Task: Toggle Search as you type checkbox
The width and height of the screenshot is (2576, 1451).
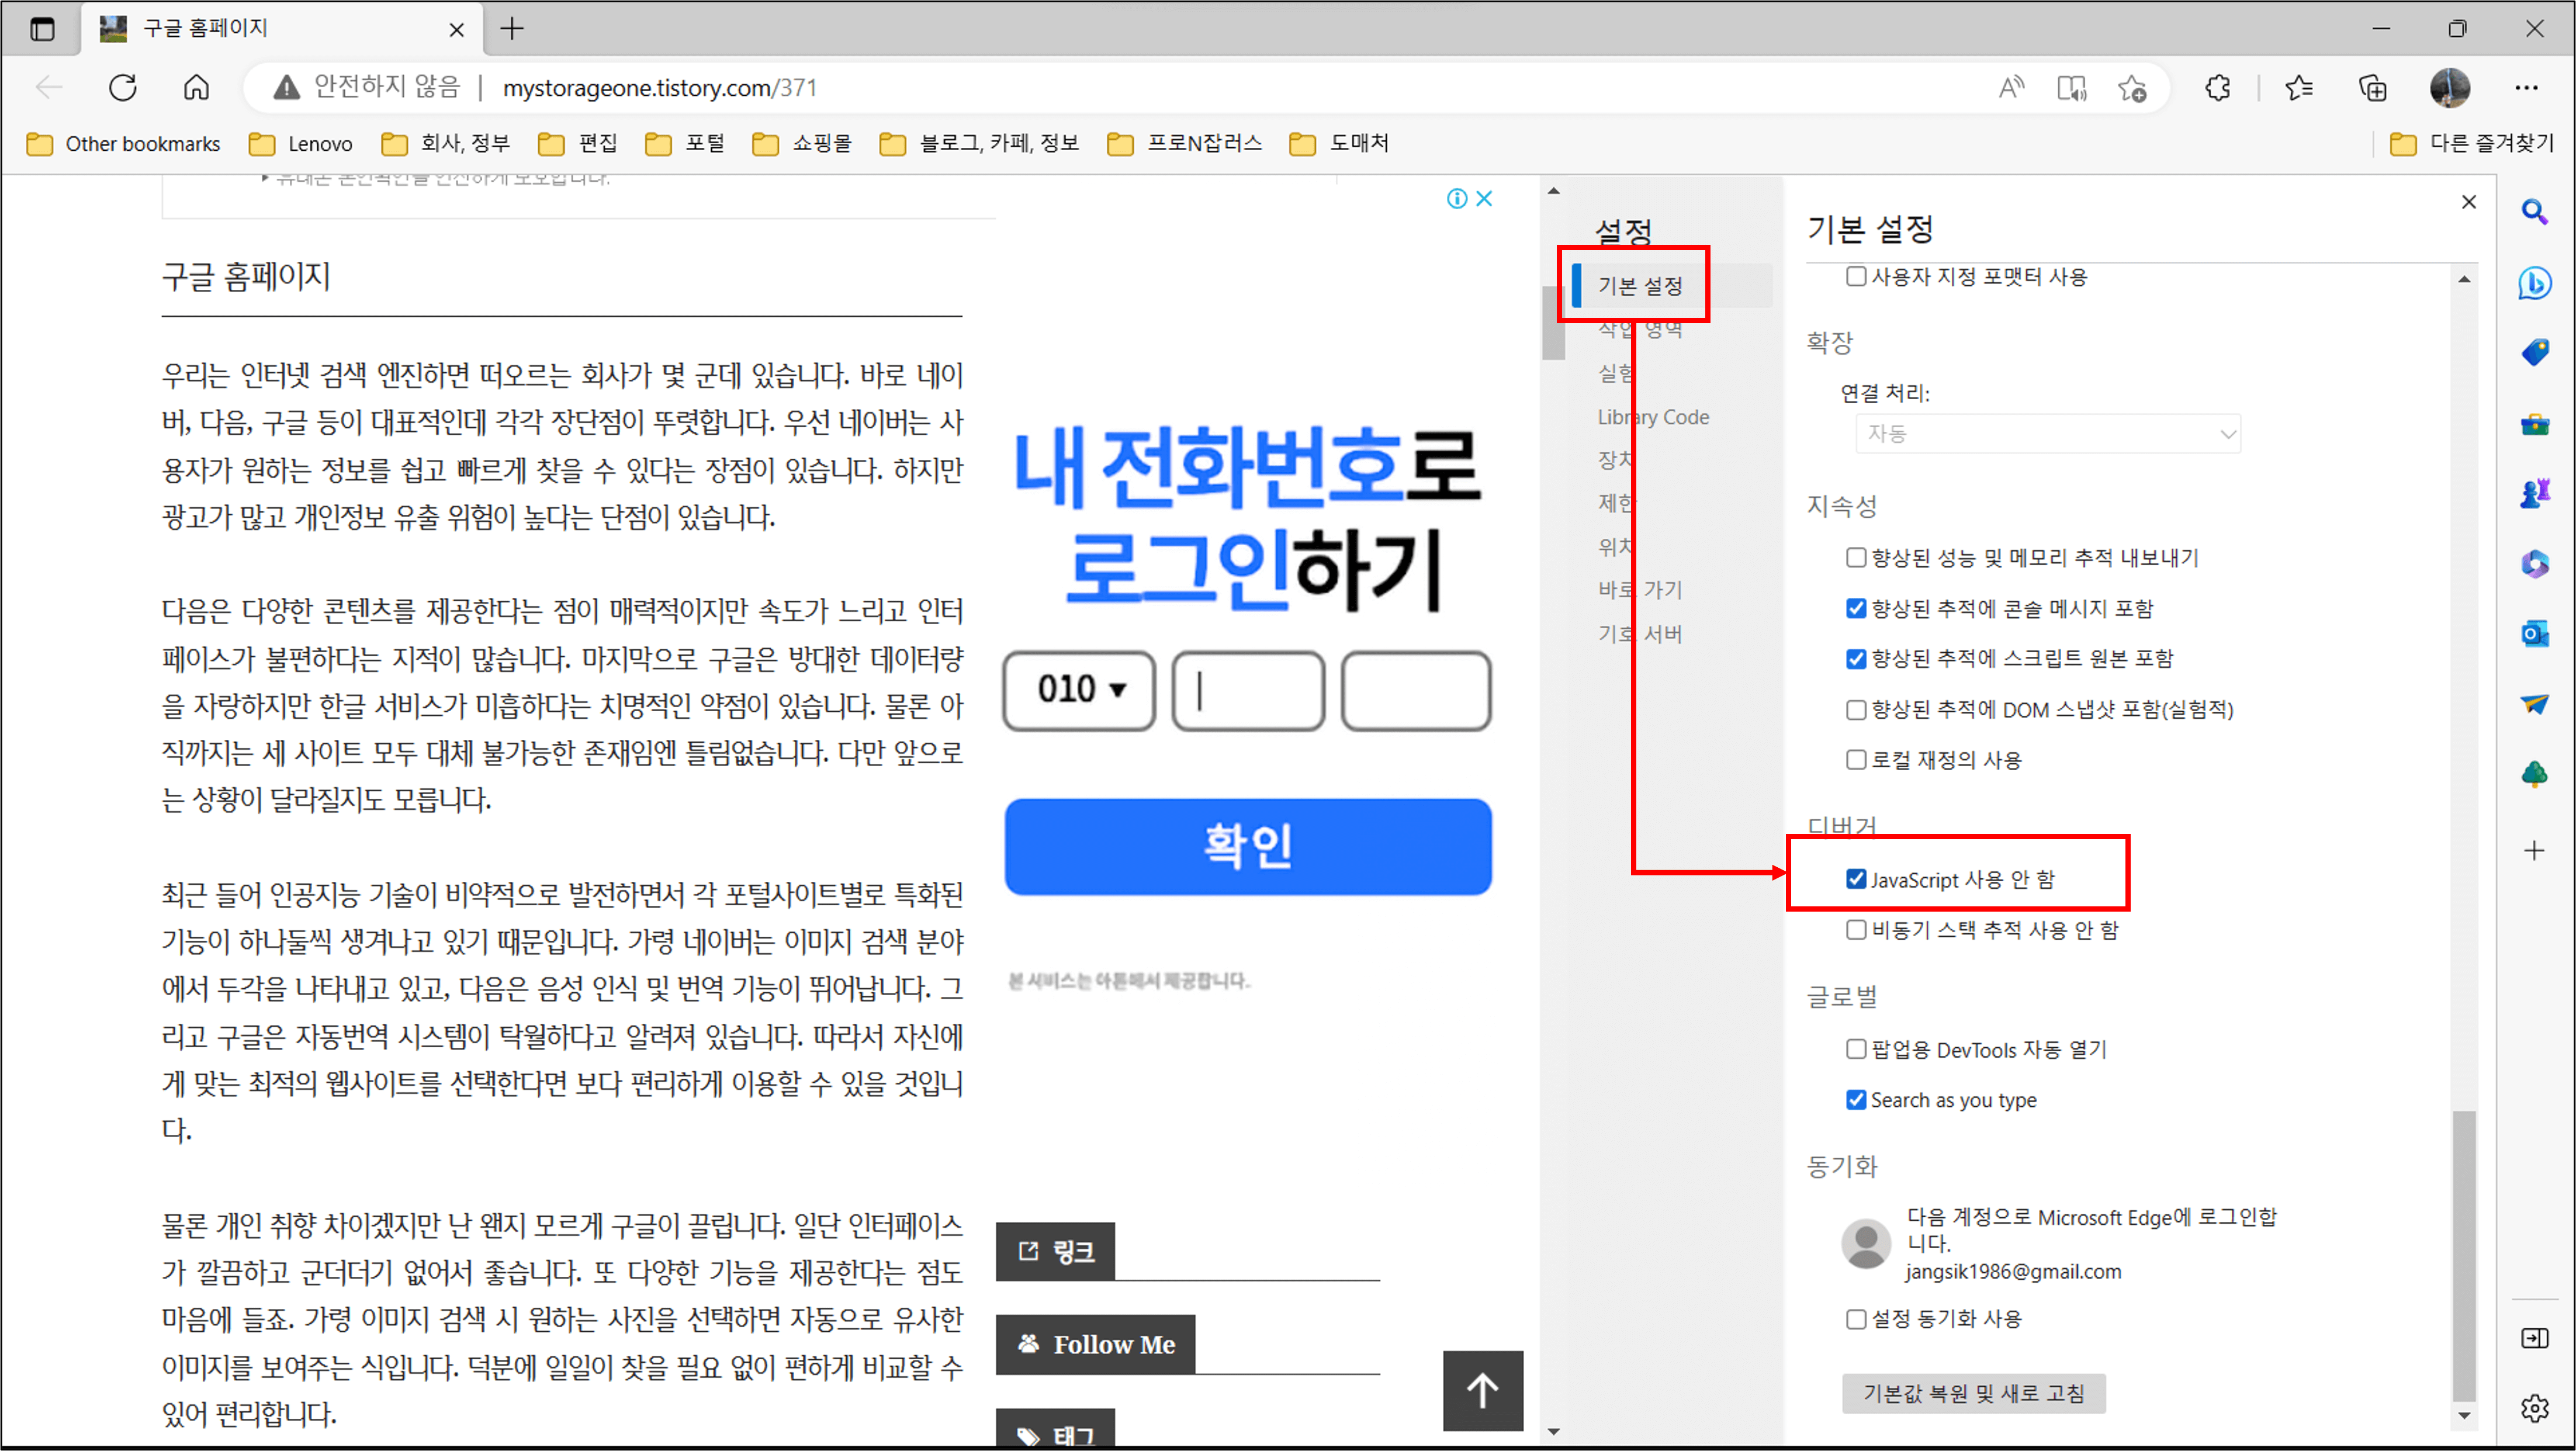Action: pos(1856,1100)
